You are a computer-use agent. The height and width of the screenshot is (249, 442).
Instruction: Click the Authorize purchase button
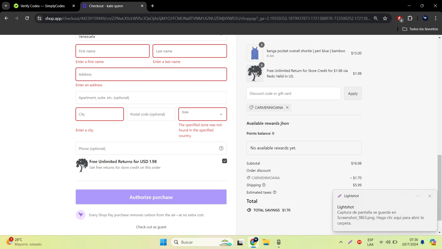(x=151, y=197)
